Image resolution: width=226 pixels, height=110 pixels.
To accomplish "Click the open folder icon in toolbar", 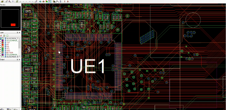I will click(2, 1).
